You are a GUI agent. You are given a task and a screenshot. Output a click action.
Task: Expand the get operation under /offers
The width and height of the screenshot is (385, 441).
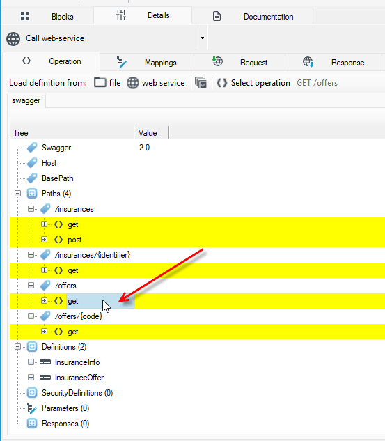[44, 301]
